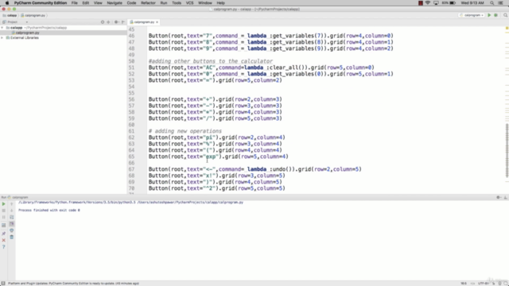
Task: Click the red menu bar status icon
Action: 421,3
